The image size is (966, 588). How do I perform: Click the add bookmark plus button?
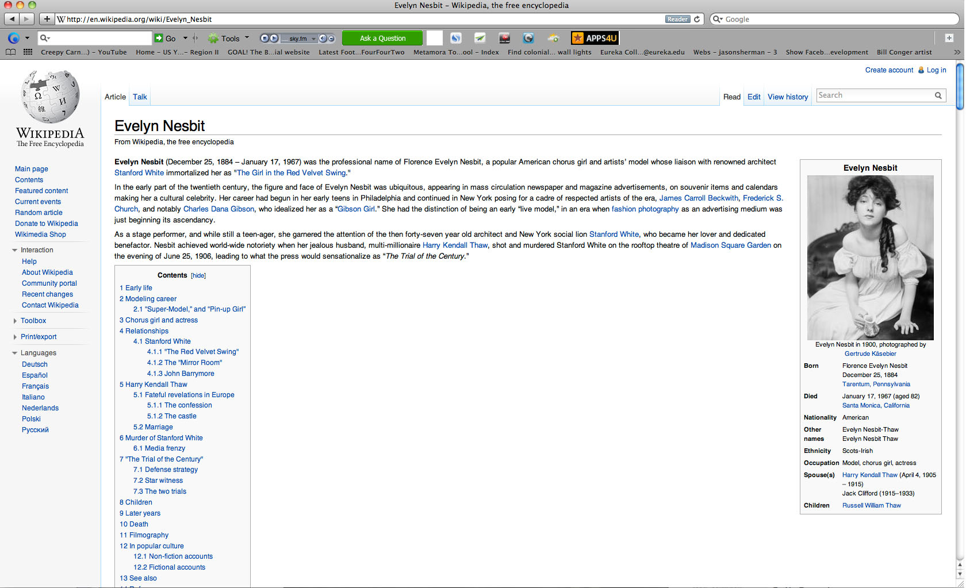(x=47, y=19)
